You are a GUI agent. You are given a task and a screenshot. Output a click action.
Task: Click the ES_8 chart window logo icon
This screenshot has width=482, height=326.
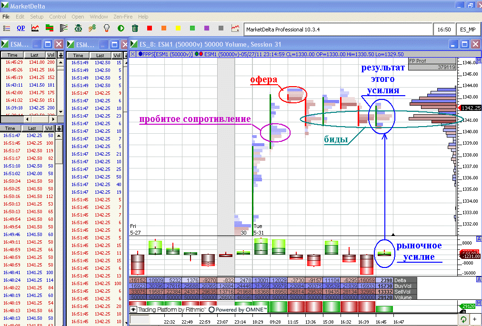pos(134,44)
